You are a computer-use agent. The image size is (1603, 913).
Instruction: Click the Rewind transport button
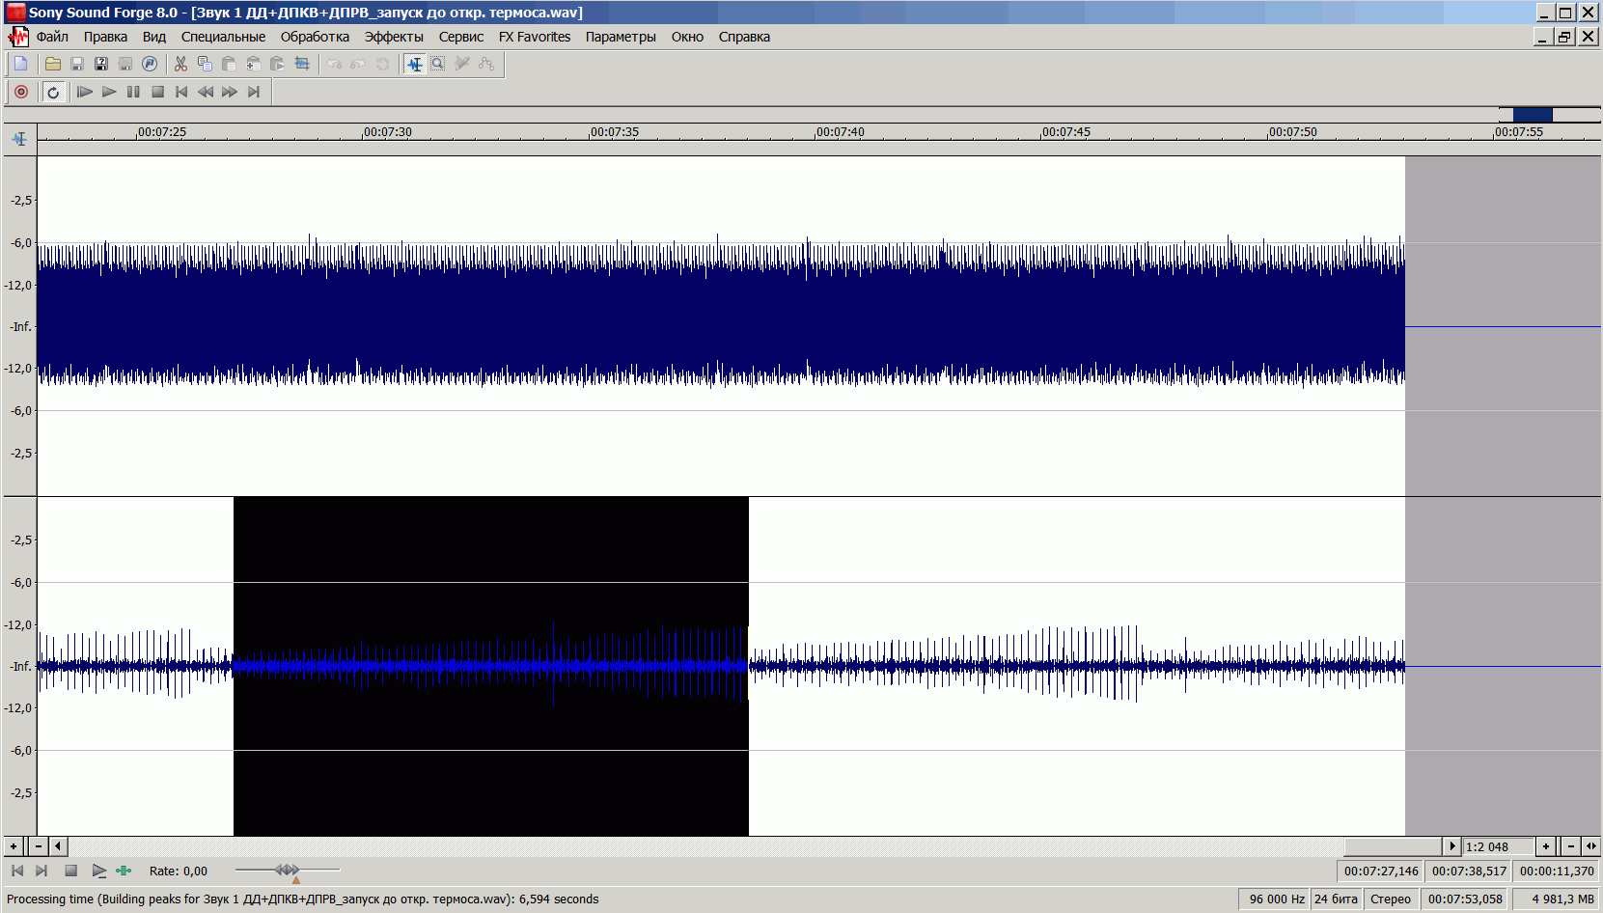pyautogui.click(x=206, y=92)
